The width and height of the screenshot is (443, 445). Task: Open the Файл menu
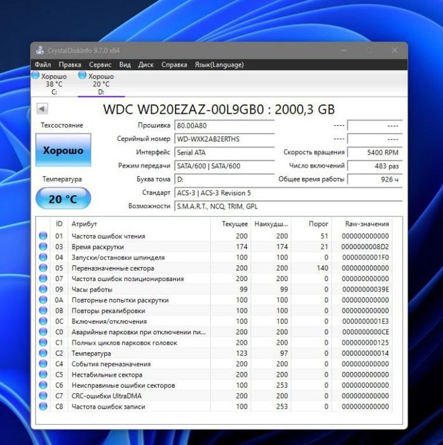coord(43,65)
